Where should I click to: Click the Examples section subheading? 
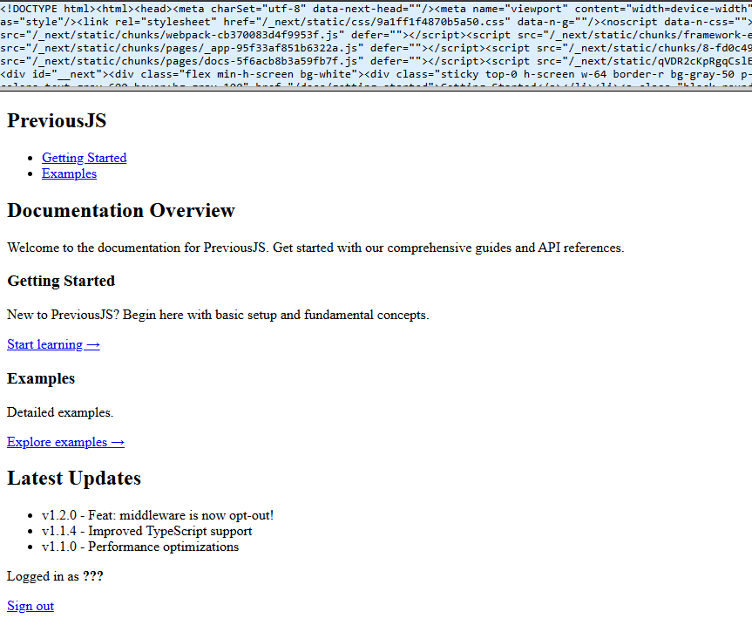[x=41, y=379]
